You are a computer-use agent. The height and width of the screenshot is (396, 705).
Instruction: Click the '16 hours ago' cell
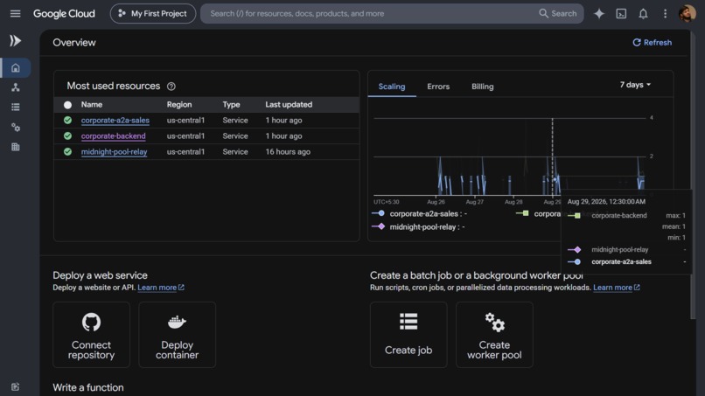tap(288, 151)
